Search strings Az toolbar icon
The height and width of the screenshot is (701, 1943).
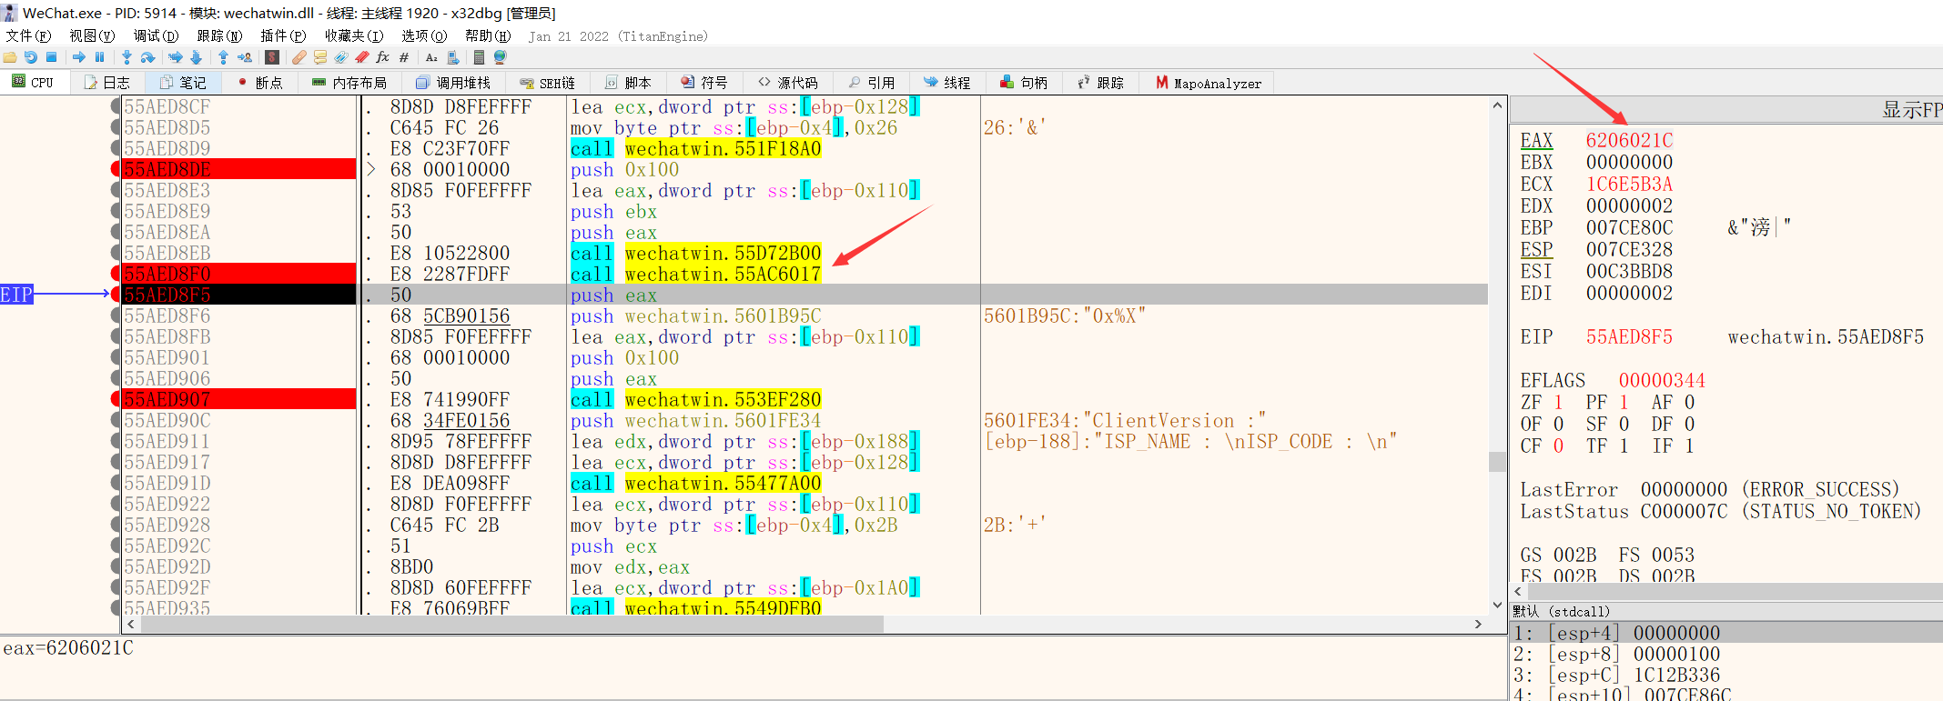[x=431, y=57]
